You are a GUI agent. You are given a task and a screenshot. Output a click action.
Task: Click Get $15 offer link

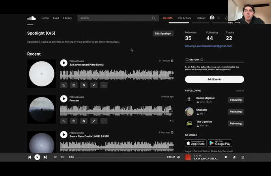coord(168,18)
